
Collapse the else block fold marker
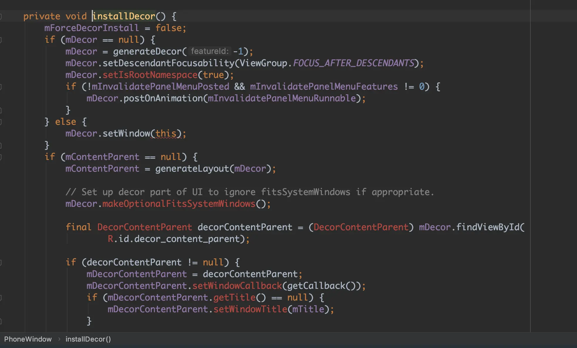(x=1, y=122)
